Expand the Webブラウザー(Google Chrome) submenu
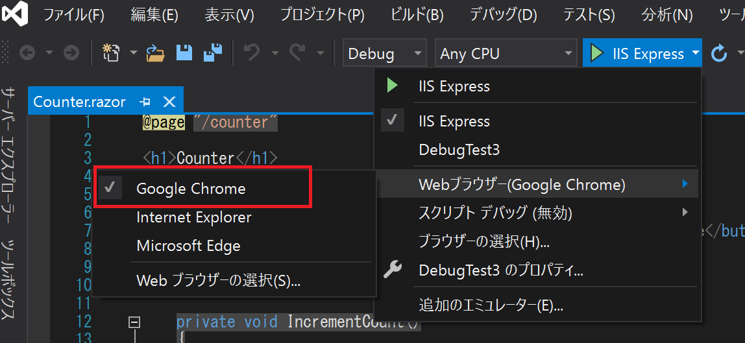The image size is (745, 343). (x=537, y=184)
